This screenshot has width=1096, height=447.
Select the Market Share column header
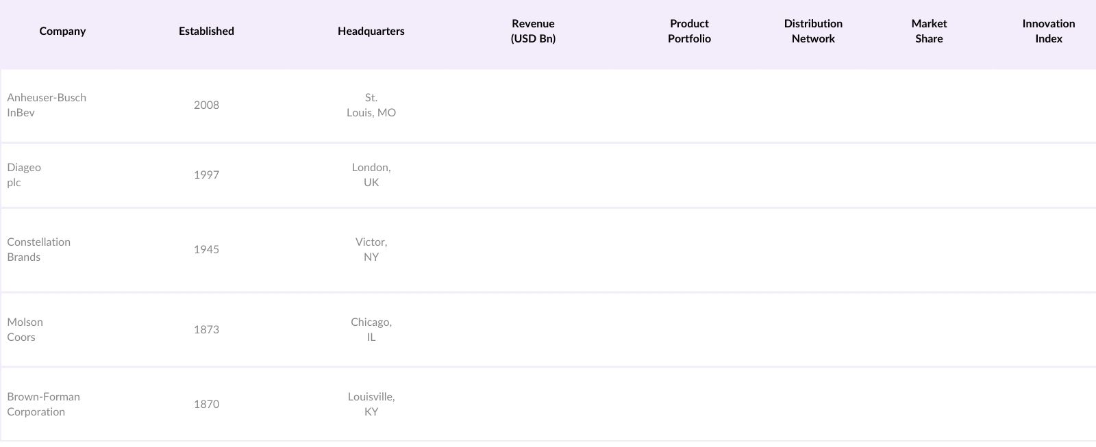pos(929,31)
